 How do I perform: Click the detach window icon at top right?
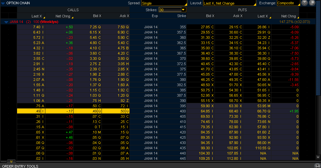312,3
